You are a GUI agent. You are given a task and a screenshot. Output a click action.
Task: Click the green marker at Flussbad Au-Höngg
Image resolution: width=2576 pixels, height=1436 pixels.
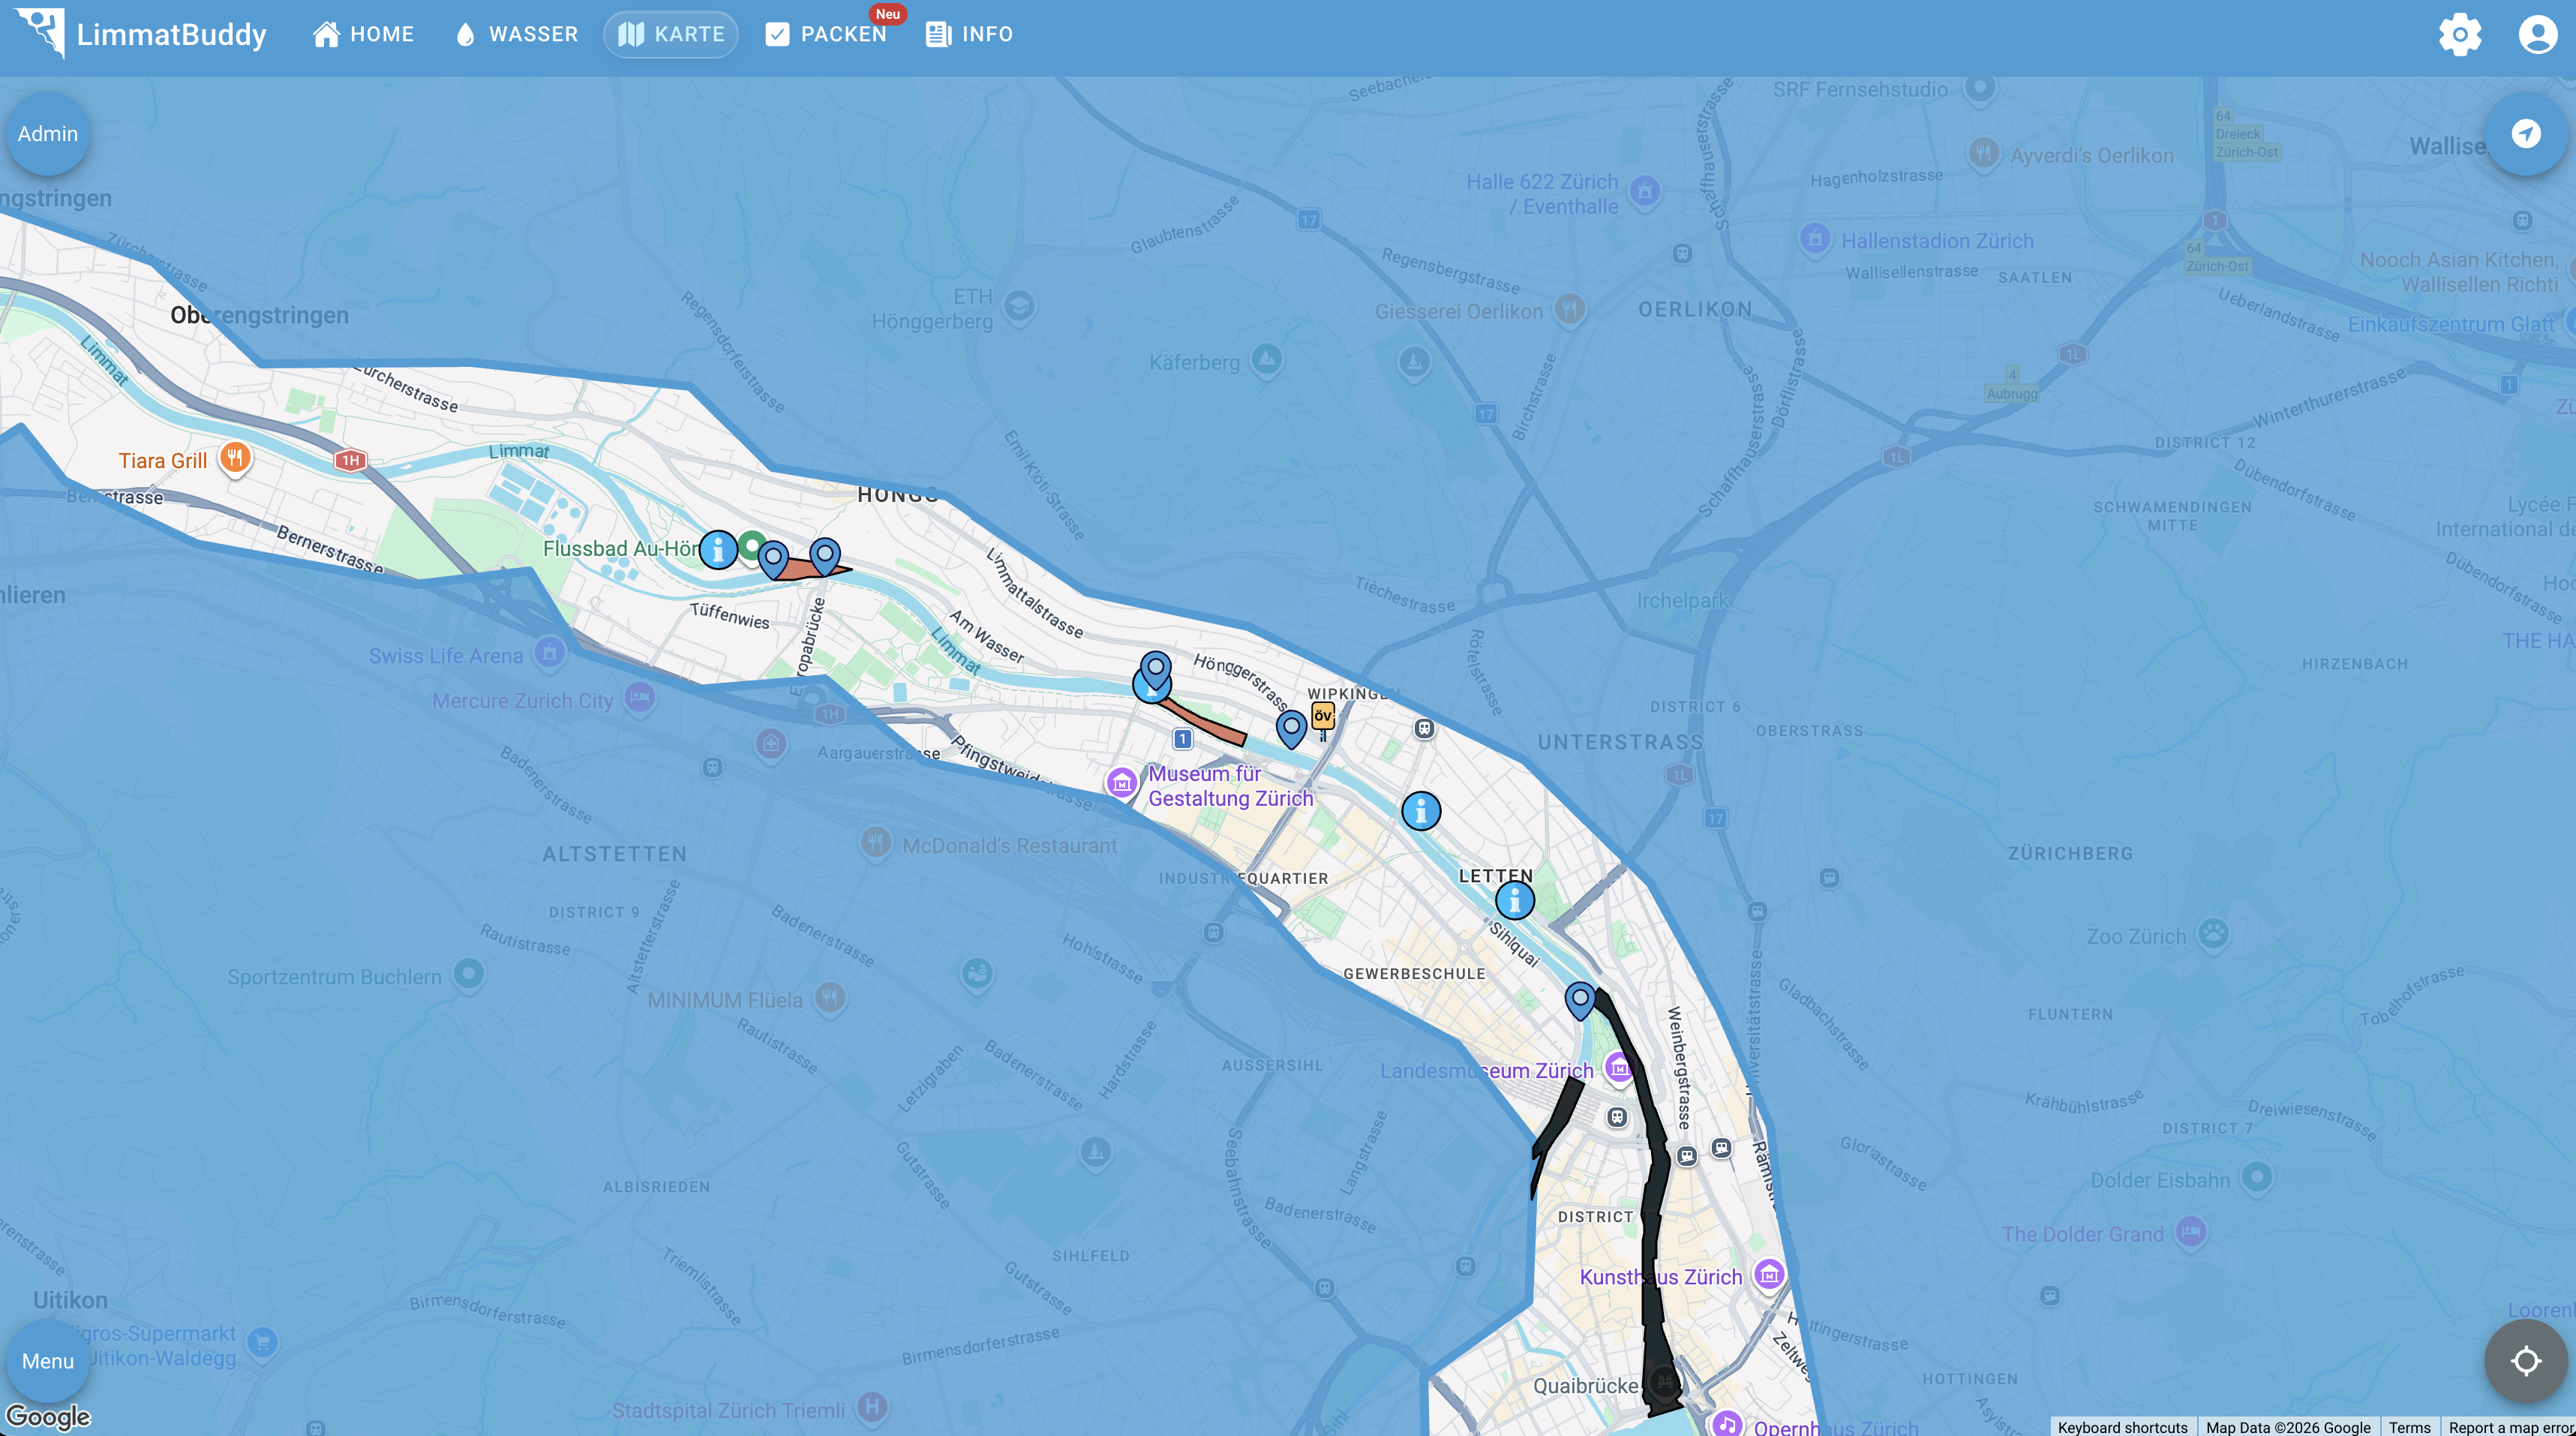[x=751, y=547]
